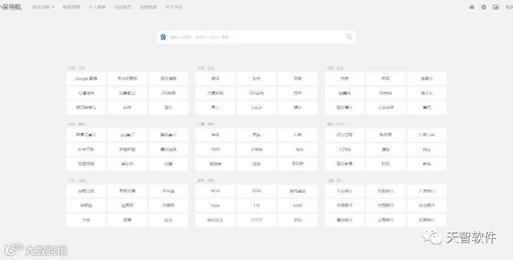Open the 建设银行 link

[x=344, y=220]
